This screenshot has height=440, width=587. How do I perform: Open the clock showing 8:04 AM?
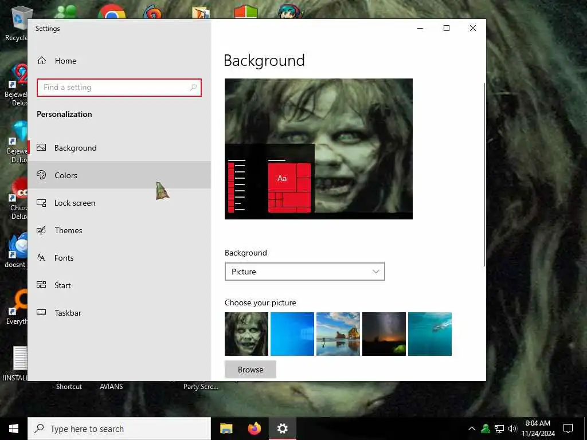pos(538,429)
